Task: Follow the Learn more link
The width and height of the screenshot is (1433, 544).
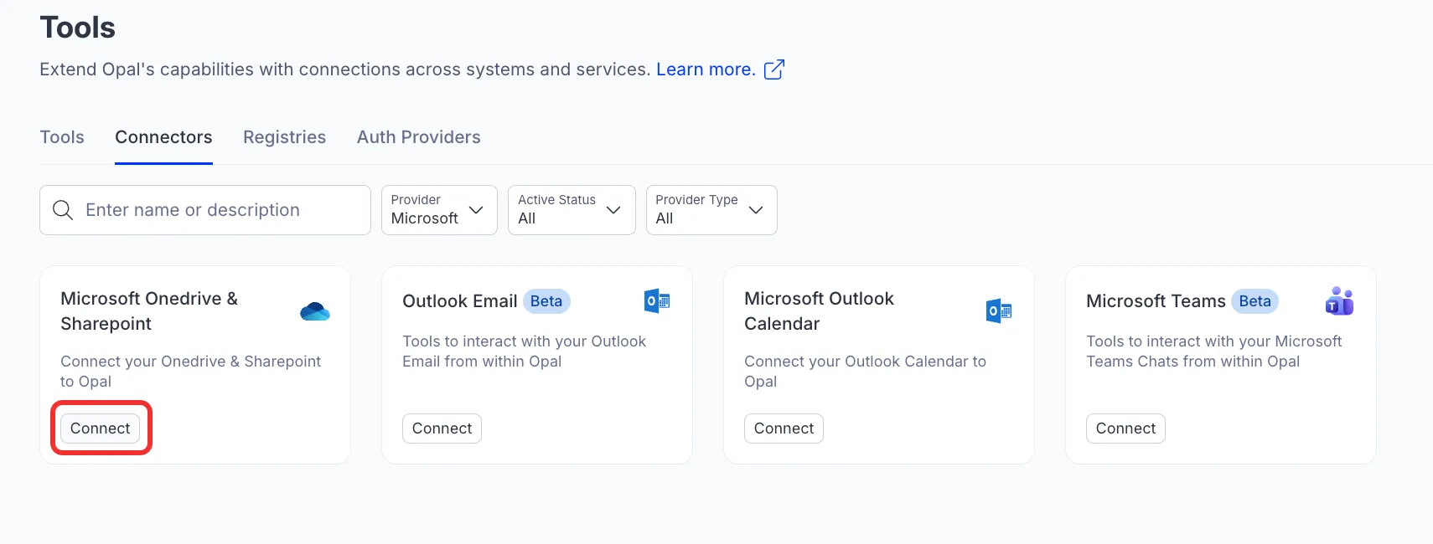Action: [x=706, y=69]
